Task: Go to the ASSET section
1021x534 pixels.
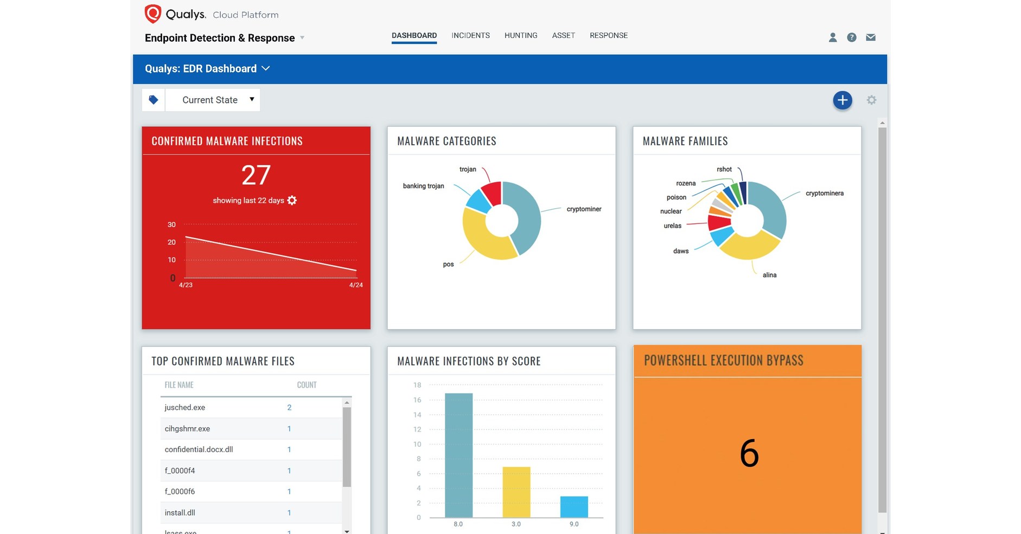Action: [563, 35]
